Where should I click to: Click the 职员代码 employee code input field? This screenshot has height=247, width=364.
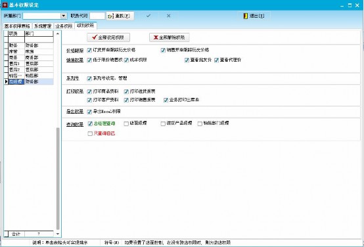click(x=97, y=16)
